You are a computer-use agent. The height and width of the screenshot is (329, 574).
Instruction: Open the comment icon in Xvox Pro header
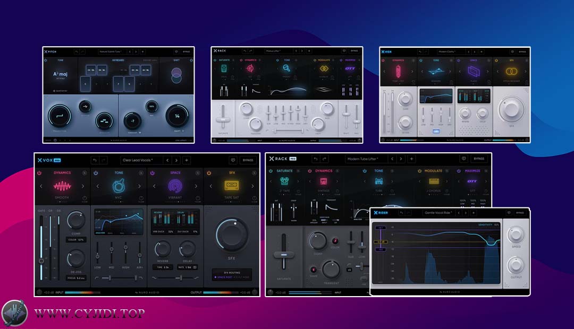tap(233, 160)
